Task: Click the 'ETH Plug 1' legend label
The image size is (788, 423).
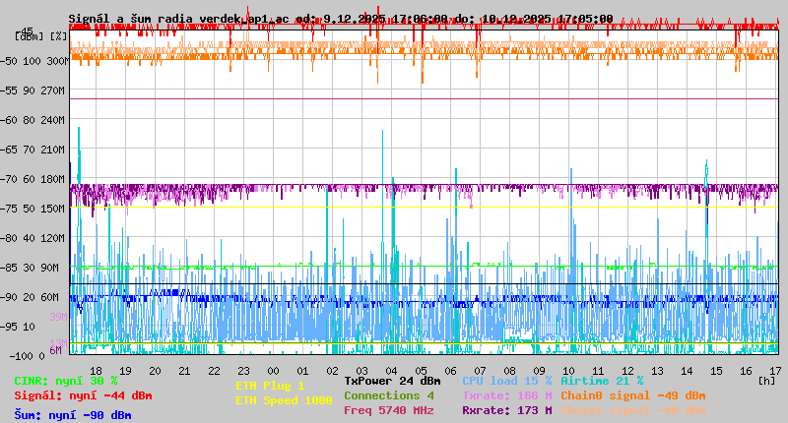Action: coord(270,386)
